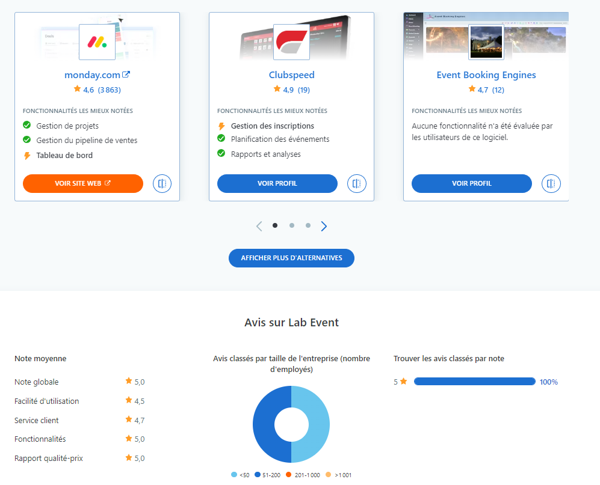Click star icon beside Note globale 5,0
600x485 pixels.
pyautogui.click(x=129, y=380)
